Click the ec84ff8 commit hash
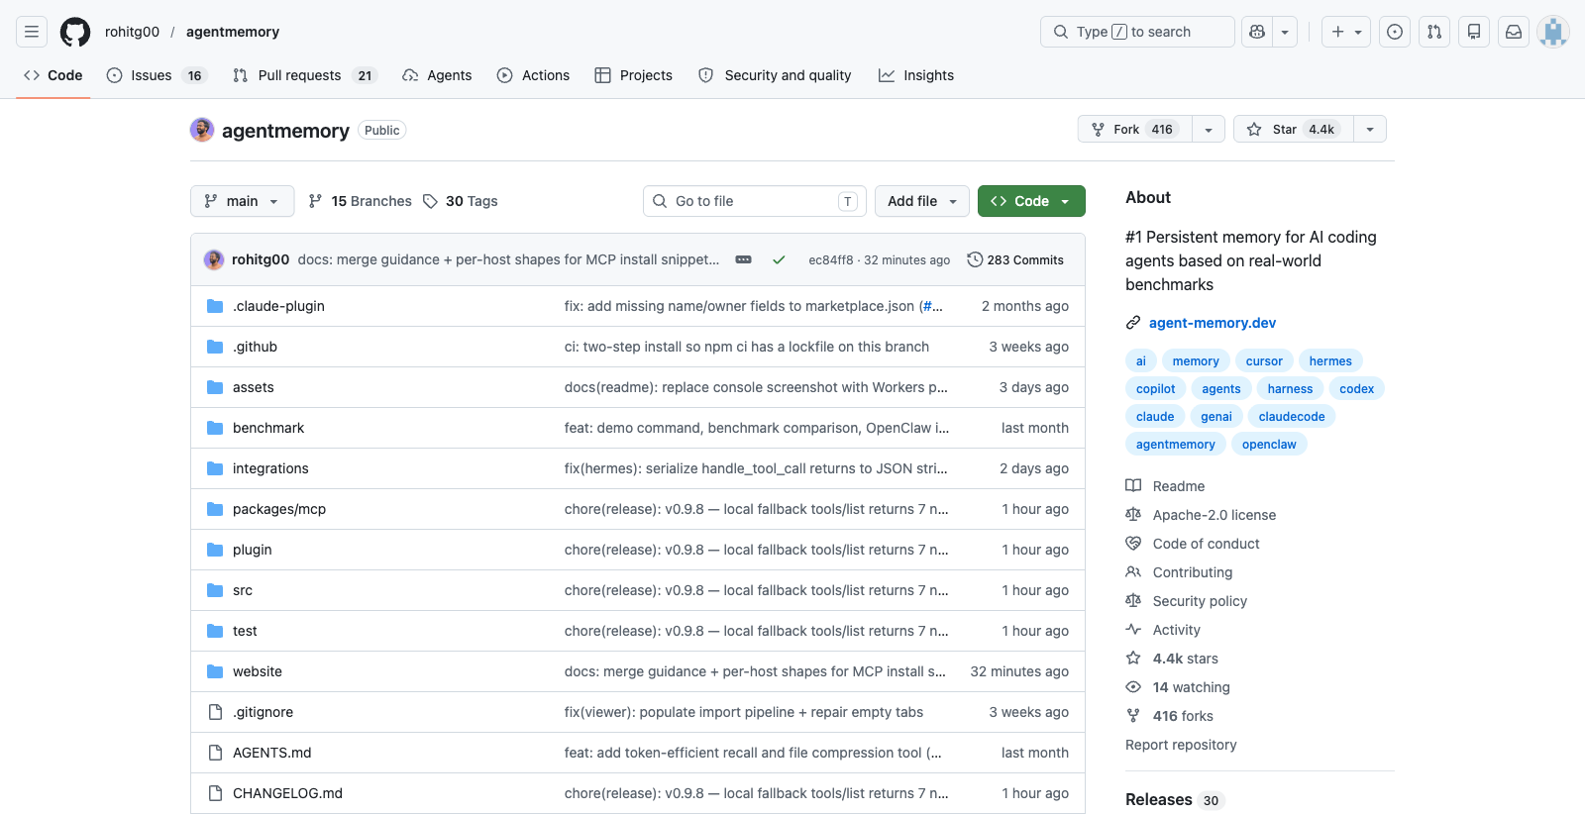Screen dimensions: 1585x814 tap(830, 260)
